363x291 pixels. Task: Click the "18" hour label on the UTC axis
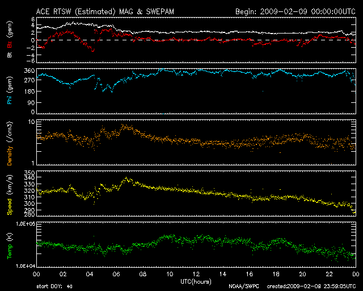coord(276,275)
